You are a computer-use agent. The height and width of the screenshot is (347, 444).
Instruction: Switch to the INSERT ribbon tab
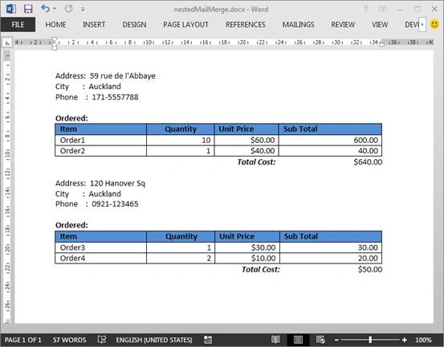click(94, 25)
